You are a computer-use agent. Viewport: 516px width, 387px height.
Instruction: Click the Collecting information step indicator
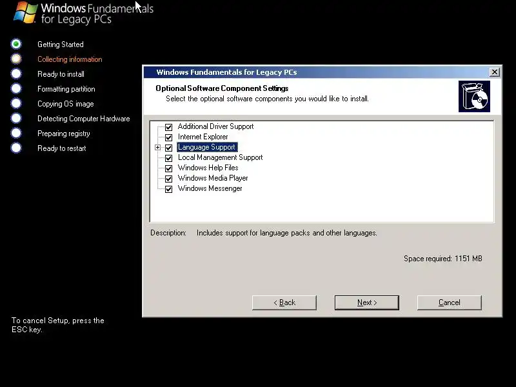[x=15, y=59]
